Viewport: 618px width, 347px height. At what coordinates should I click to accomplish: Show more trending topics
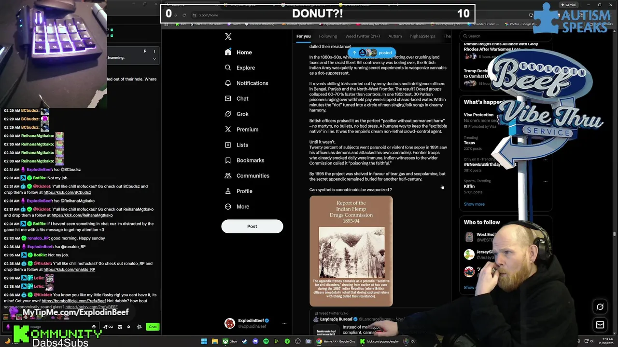pyautogui.click(x=474, y=204)
